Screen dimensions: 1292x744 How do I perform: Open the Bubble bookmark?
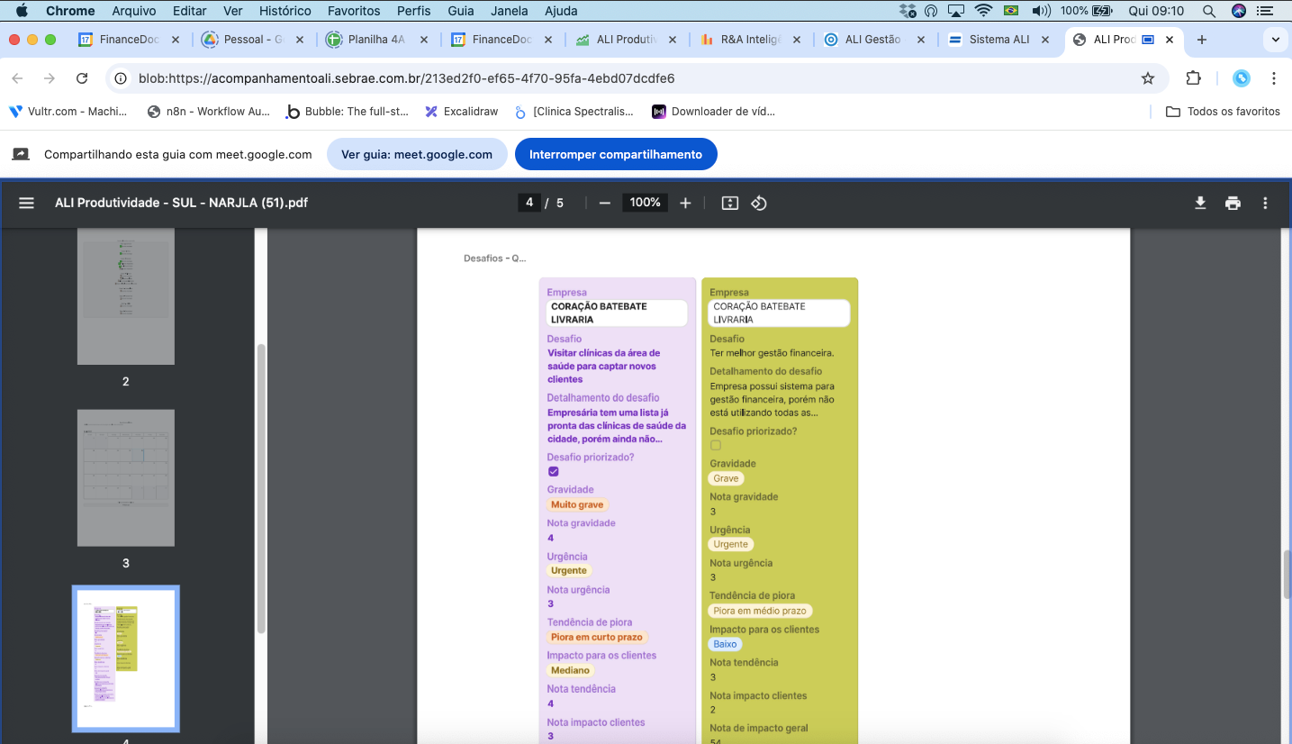(347, 112)
